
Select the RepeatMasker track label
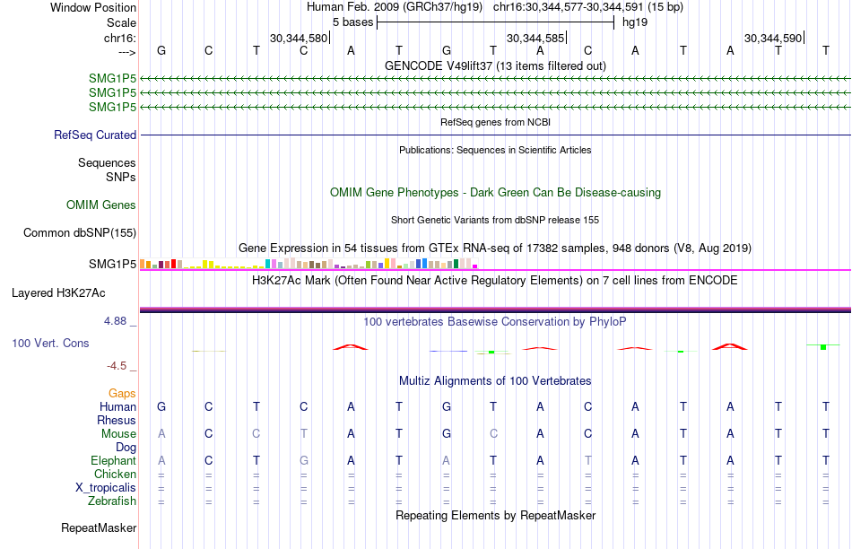(x=99, y=527)
